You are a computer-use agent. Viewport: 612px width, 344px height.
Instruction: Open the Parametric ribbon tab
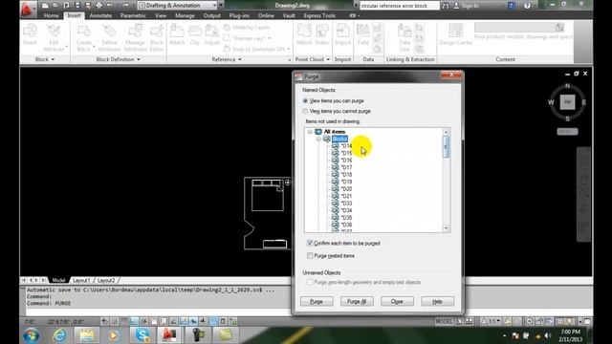point(133,15)
